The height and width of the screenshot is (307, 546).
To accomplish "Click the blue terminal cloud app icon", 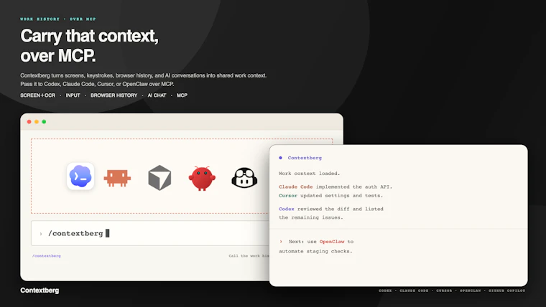I will point(80,176).
